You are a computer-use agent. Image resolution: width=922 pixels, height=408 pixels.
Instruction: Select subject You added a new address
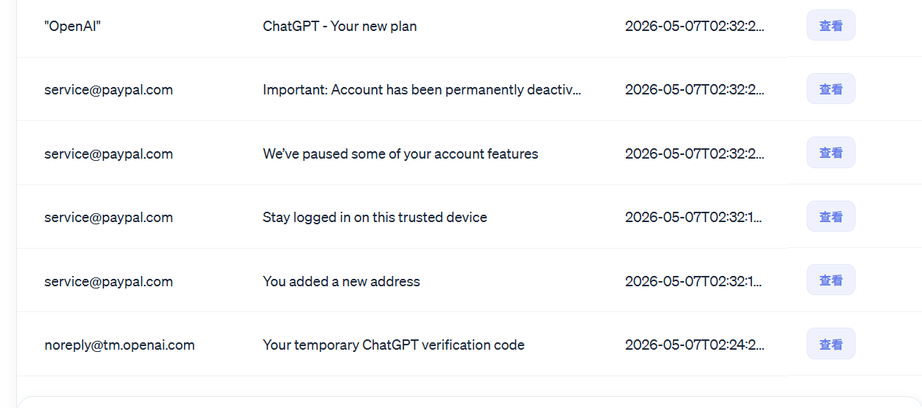point(341,281)
